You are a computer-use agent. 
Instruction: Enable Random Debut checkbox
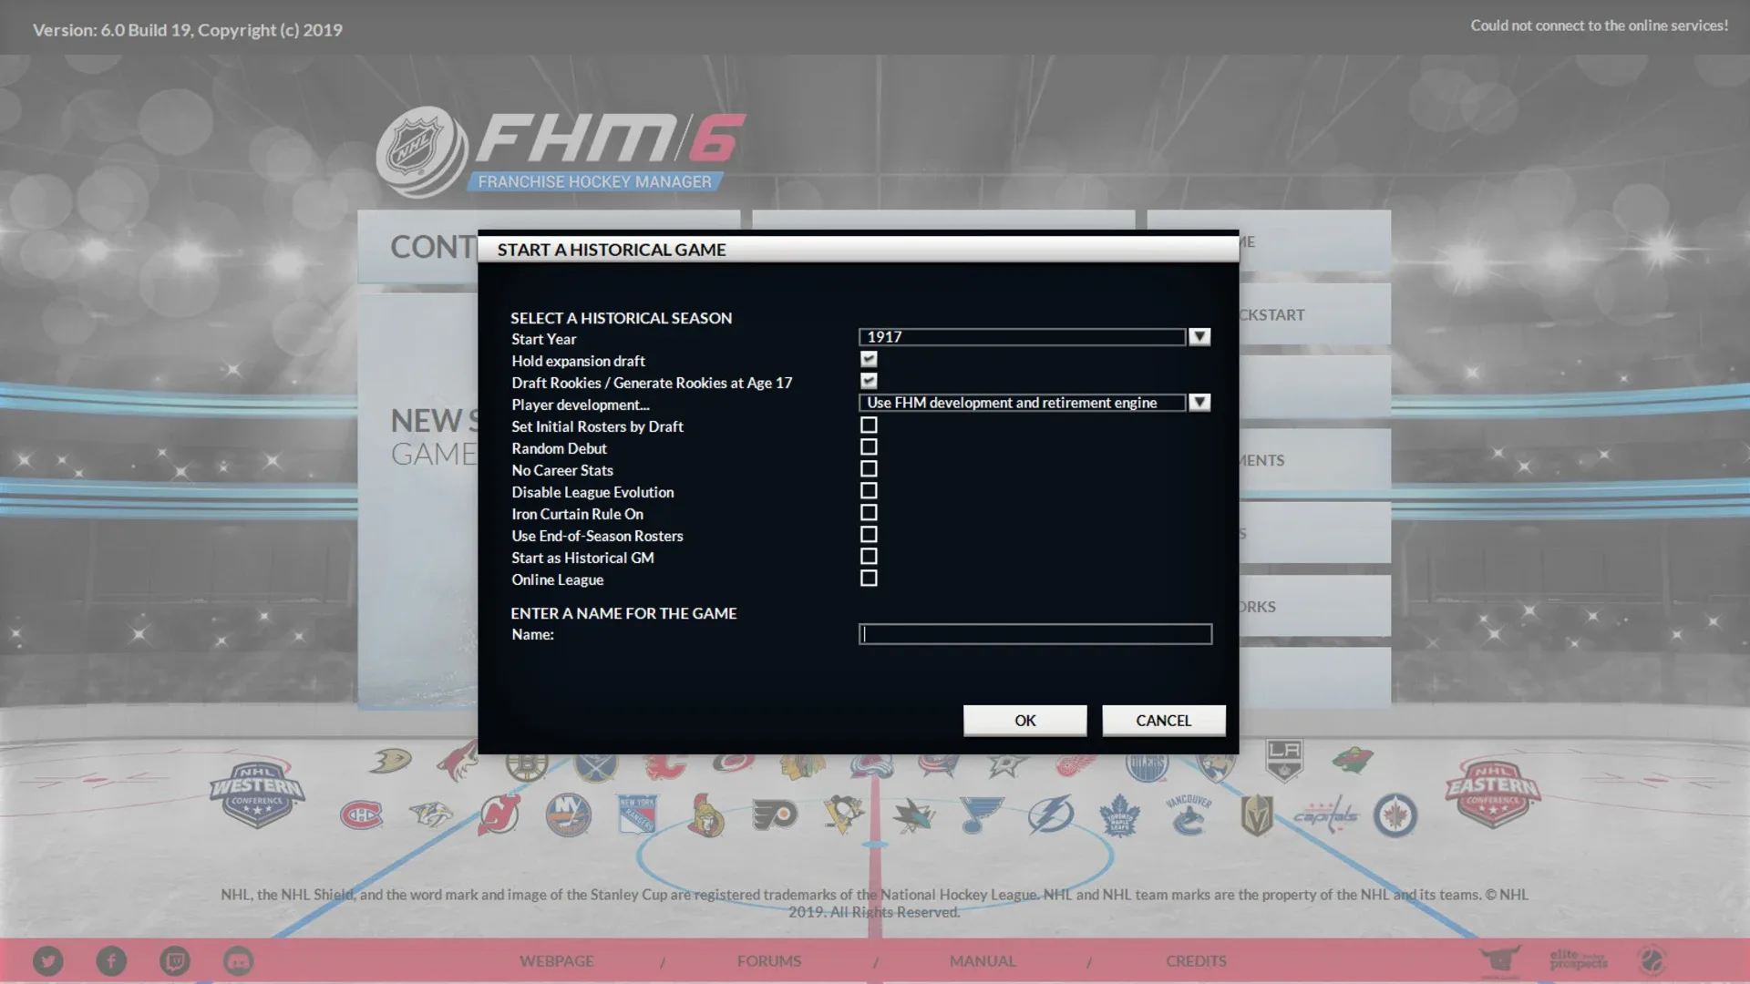pos(869,447)
